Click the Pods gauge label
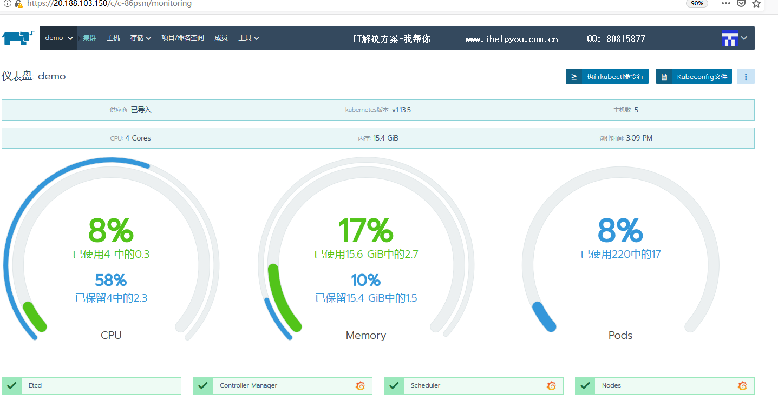Viewport: 778px width, 407px height. click(620, 335)
